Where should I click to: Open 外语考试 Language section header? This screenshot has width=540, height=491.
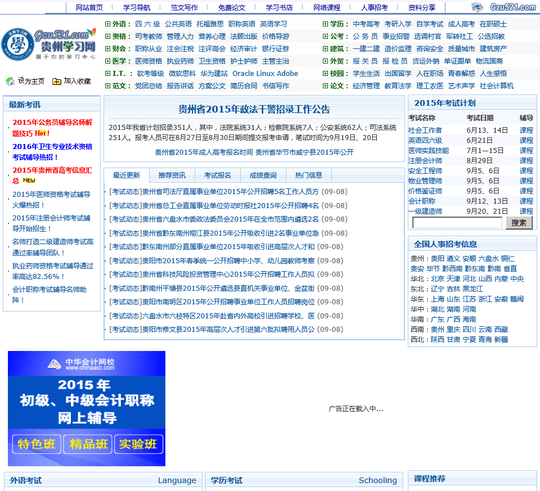tap(103, 480)
